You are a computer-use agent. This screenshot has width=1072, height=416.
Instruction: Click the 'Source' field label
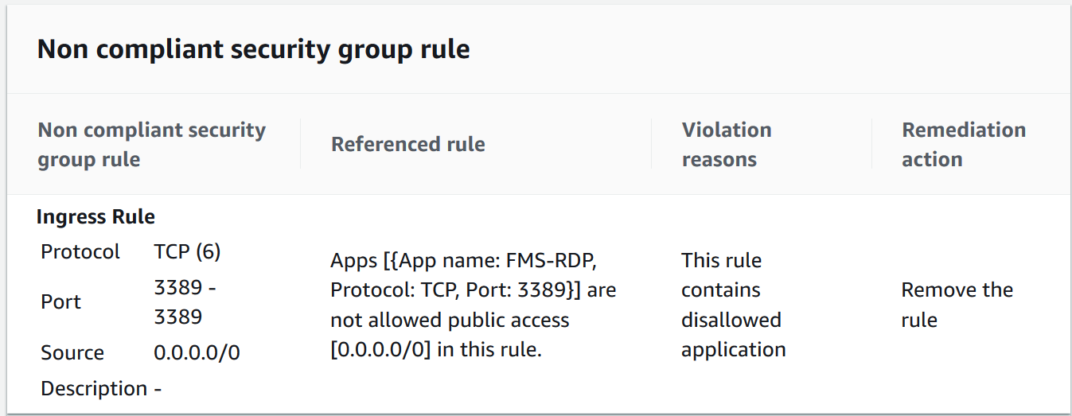click(x=72, y=352)
